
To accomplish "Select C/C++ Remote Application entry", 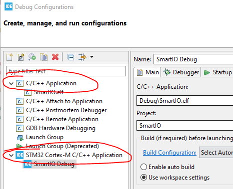I will 62,119.
